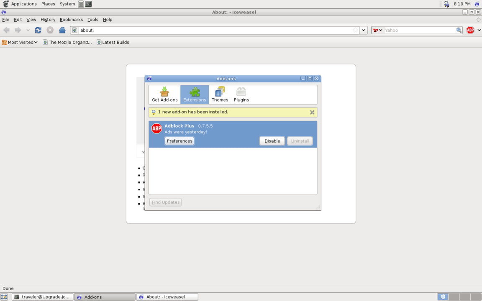Click the 'Ads were yesterday!' description
The width and height of the screenshot is (482, 301).
186,132
